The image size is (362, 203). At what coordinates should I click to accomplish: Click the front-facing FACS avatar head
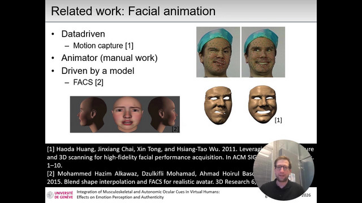point(127,114)
